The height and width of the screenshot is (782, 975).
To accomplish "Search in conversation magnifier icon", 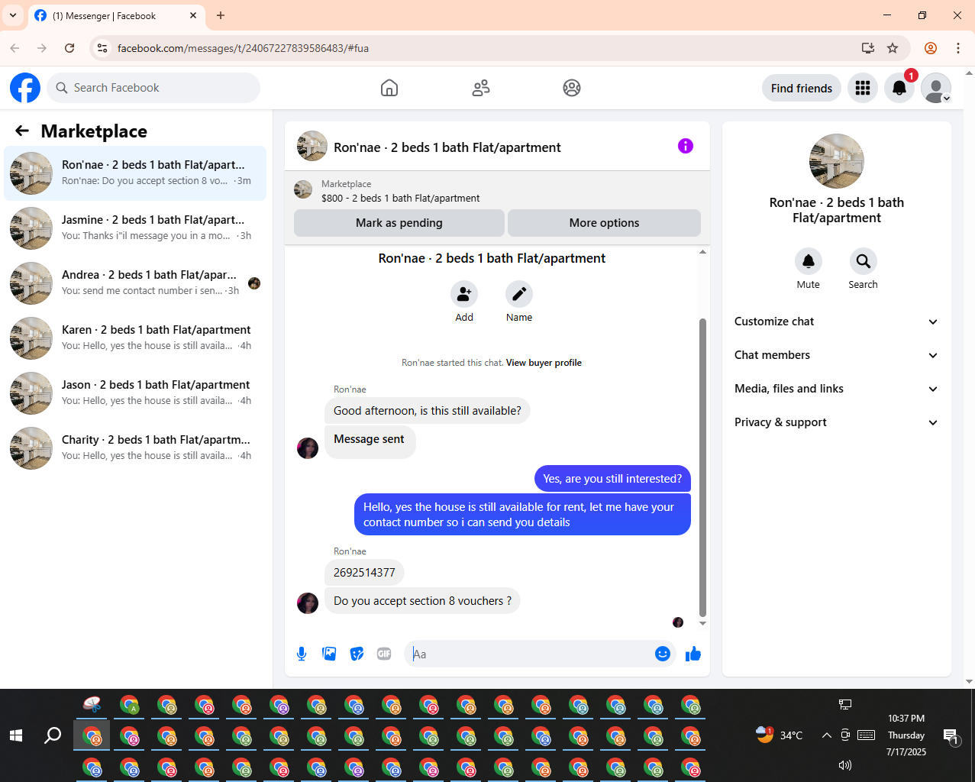I will (x=864, y=261).
